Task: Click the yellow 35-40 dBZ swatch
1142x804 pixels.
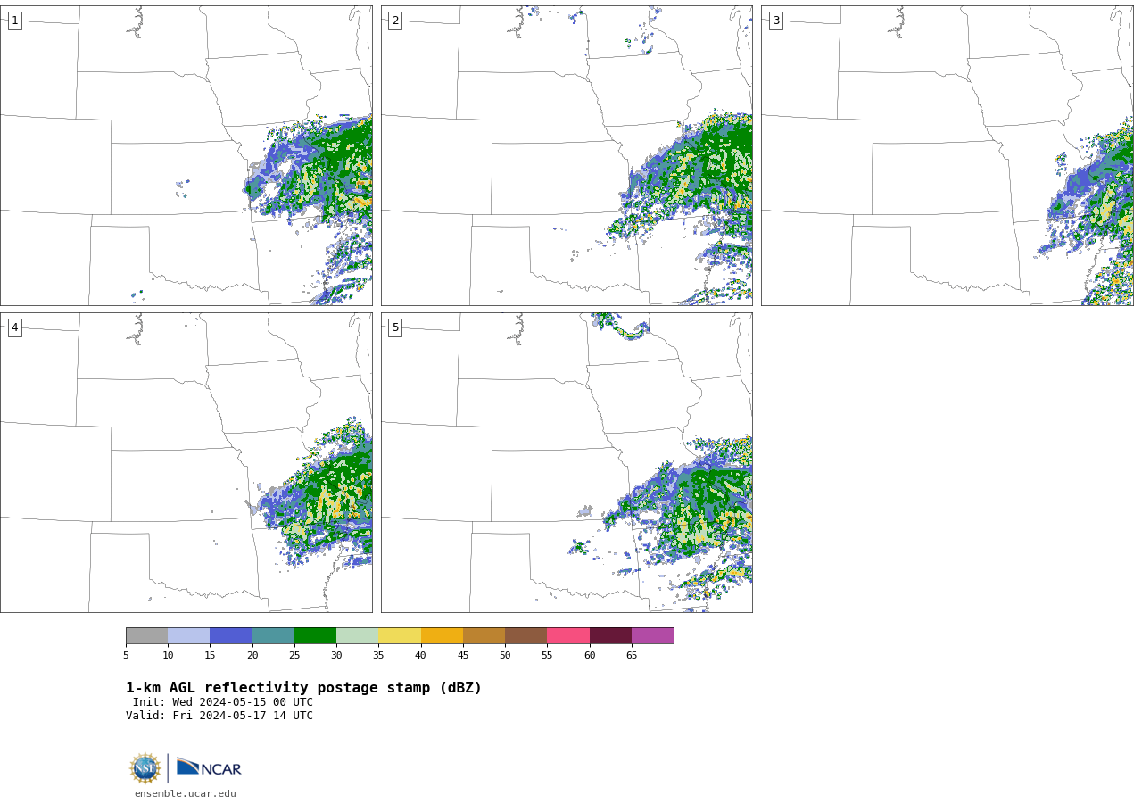Action: tap(400, 635)
